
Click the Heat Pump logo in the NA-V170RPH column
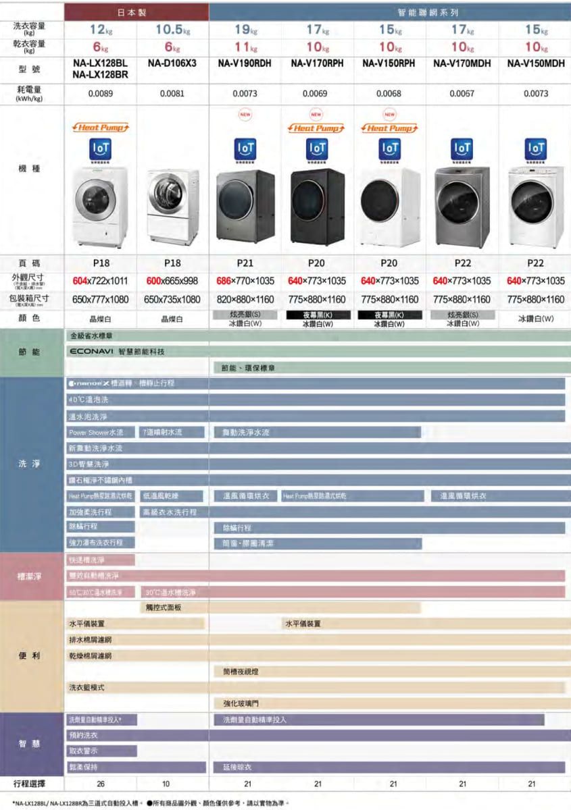click(x=316, y=128)
